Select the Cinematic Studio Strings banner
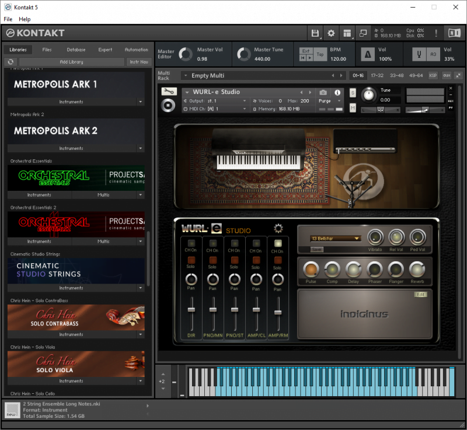This screenshot has width=467, height=430. (x=76, y=271)
